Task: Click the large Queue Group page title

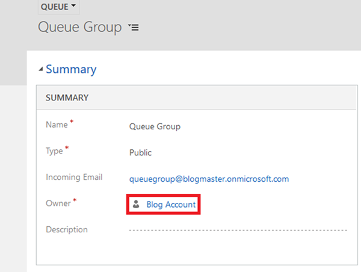Action: pyautogui.click(x=79, y=28)
